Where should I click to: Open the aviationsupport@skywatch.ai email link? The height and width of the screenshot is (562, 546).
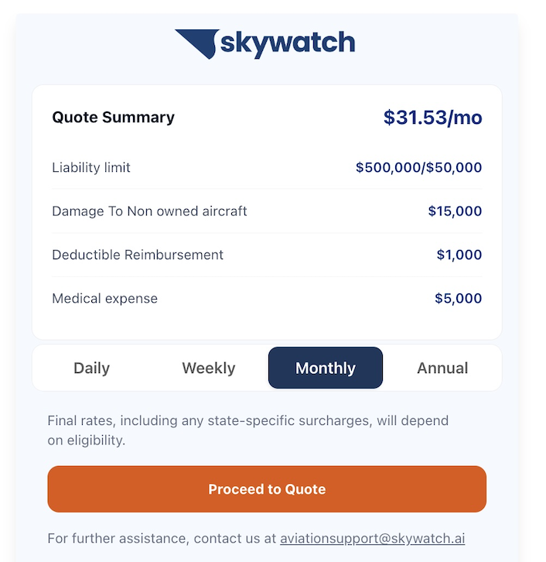pyautogui.click(x=372, y=538)
